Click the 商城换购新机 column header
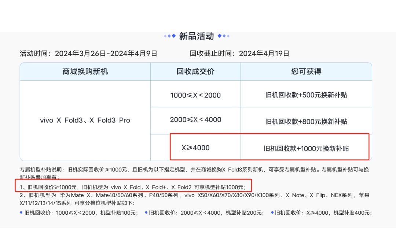This screenshot has height=247, width=396. pyautogui.click(x=85, y=71)
